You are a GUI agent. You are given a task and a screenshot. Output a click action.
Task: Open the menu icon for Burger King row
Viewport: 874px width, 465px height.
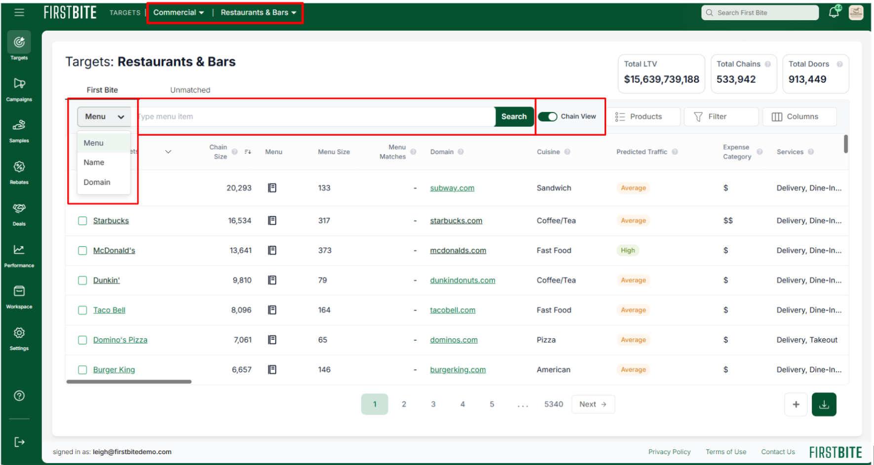[272, 369]
